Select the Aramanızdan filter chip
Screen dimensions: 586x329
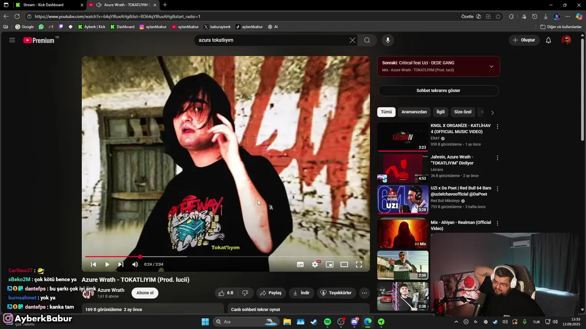(x=414, y=112)
